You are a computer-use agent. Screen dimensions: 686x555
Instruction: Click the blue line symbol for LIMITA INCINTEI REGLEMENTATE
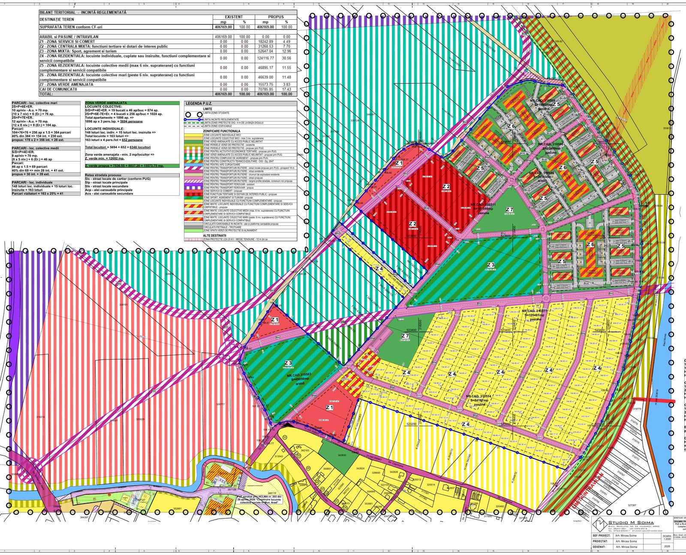click(194, 120)
